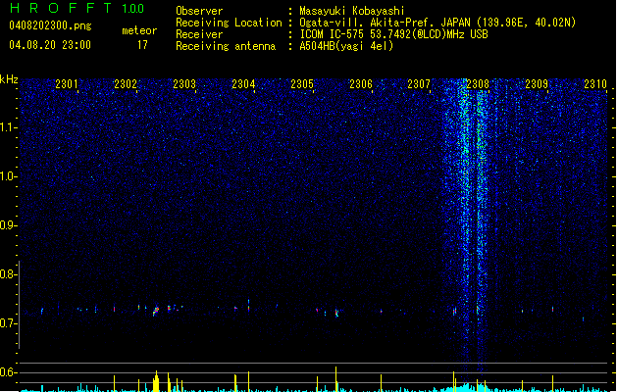Click the 2307 time marker

[x=419, y=84]
